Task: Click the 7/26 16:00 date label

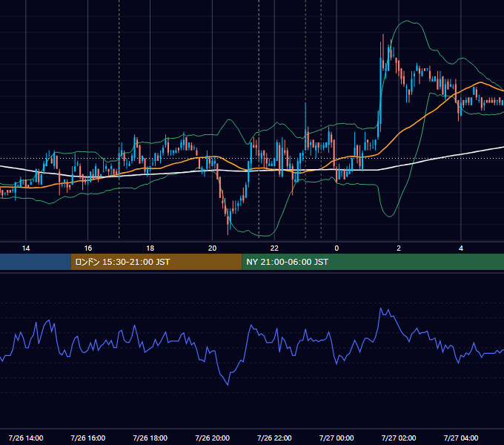Action: pos(87,438)
